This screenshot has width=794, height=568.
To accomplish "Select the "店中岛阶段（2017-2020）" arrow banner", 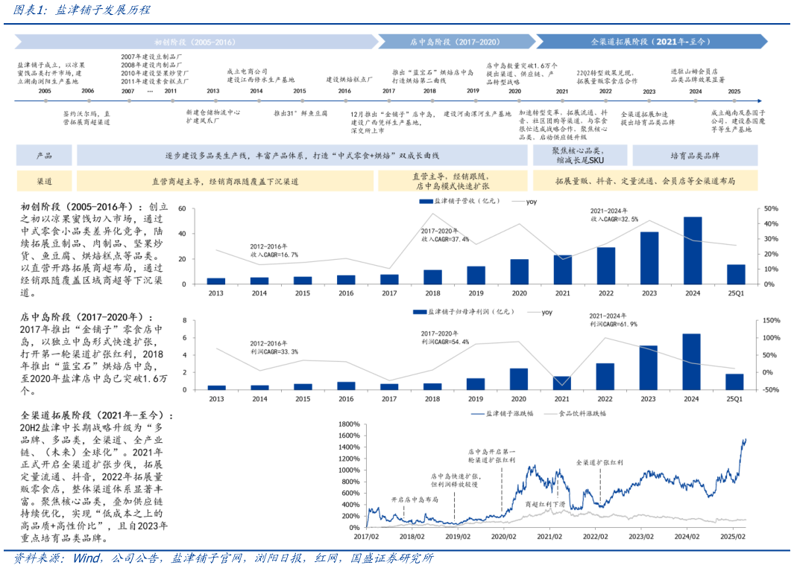I will pyautogui.click(x=456, y=42).
